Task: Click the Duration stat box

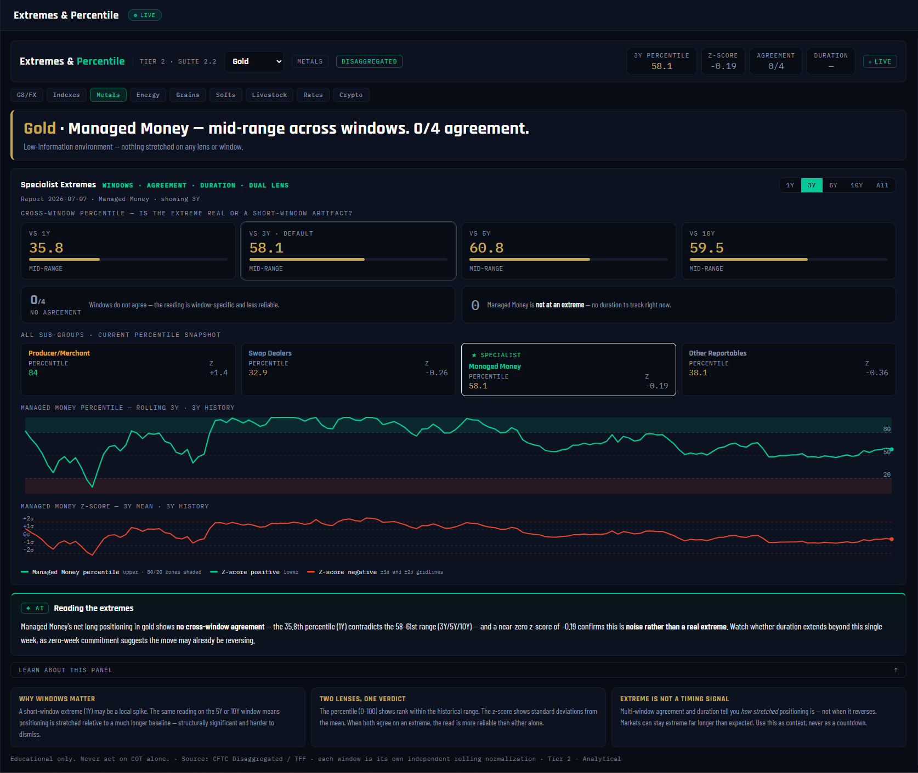Action: click(831, 61)
